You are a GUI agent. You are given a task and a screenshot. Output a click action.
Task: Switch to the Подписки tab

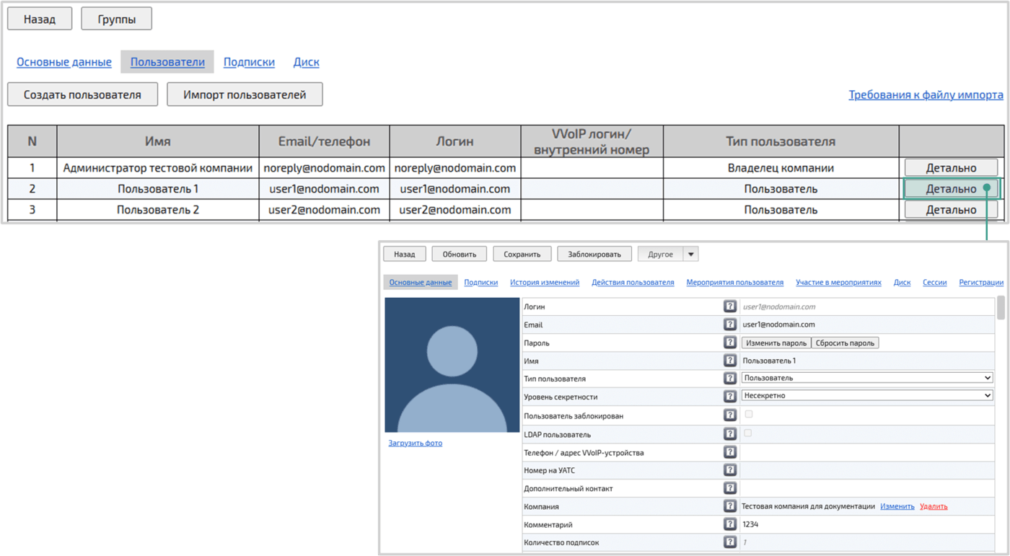pos(481,282)
